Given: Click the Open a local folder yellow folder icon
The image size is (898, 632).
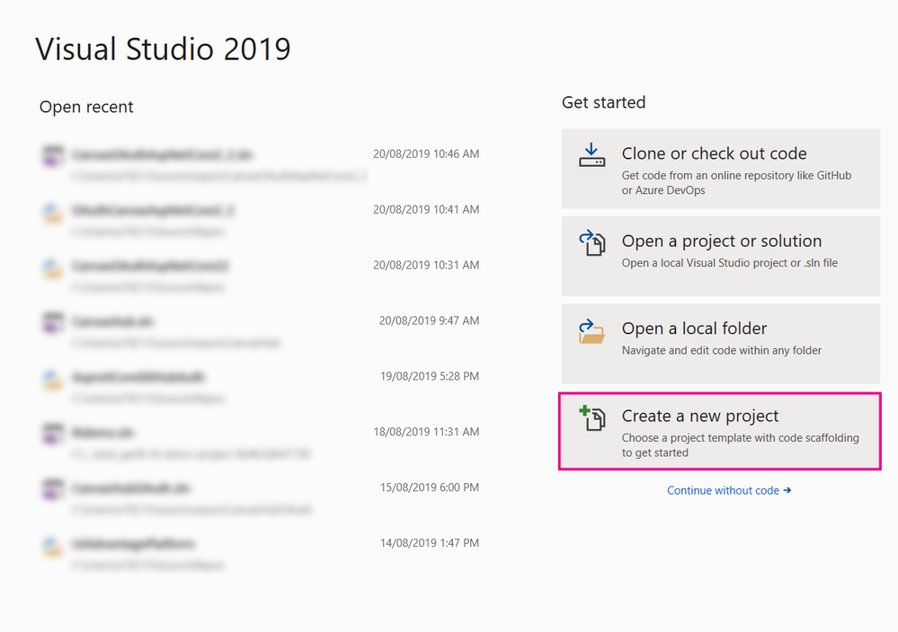Looking at the screenshot, I should click(592, 329).
